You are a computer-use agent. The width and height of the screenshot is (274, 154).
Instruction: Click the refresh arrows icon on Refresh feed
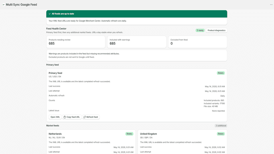click(x=85, y=117)
